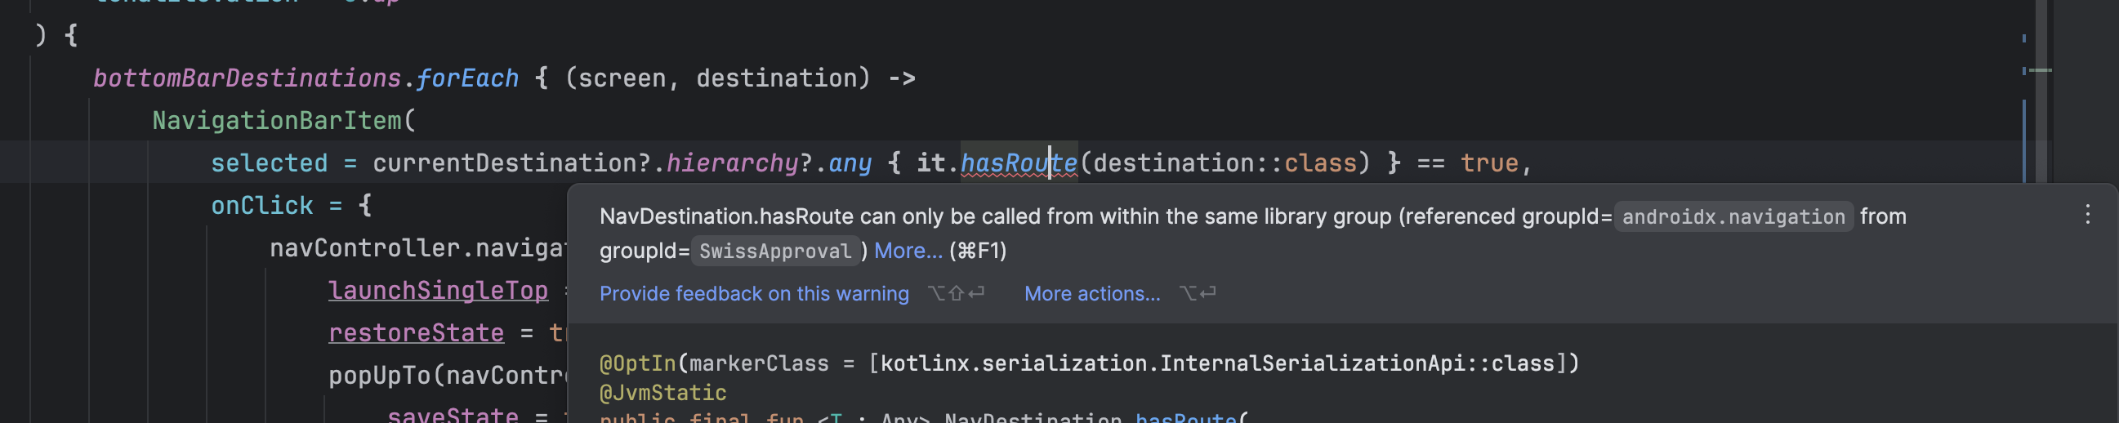2119x423 pixels.
Task: Open the tooltip's three-dot options menu
Action: (2087, 215)
